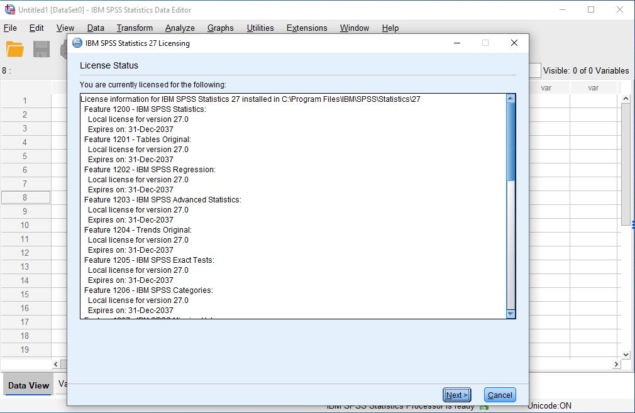Click the license list scroll down arrow
The width and height of the screenshot is (635, 413).
click(x=511, y=314)
